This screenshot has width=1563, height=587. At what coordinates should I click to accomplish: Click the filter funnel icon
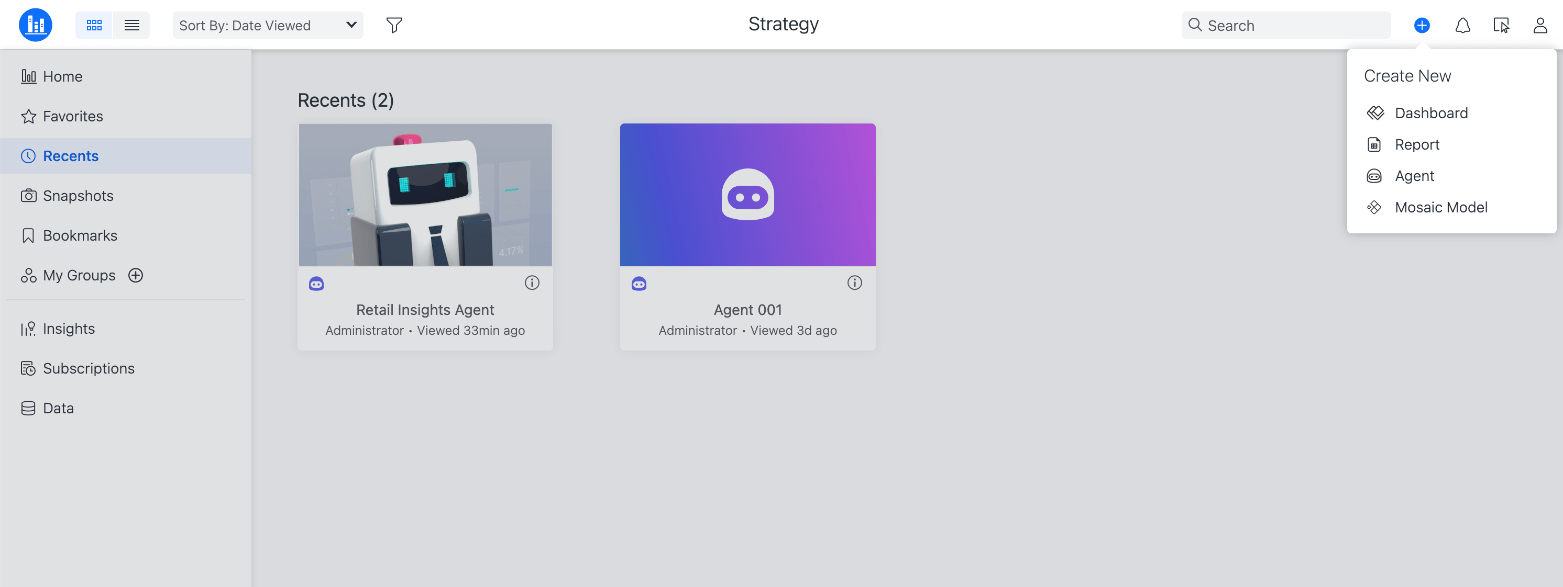tap(394, 25)
